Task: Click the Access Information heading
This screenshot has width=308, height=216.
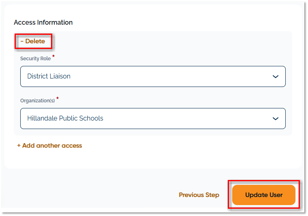Action: [43, 23]
